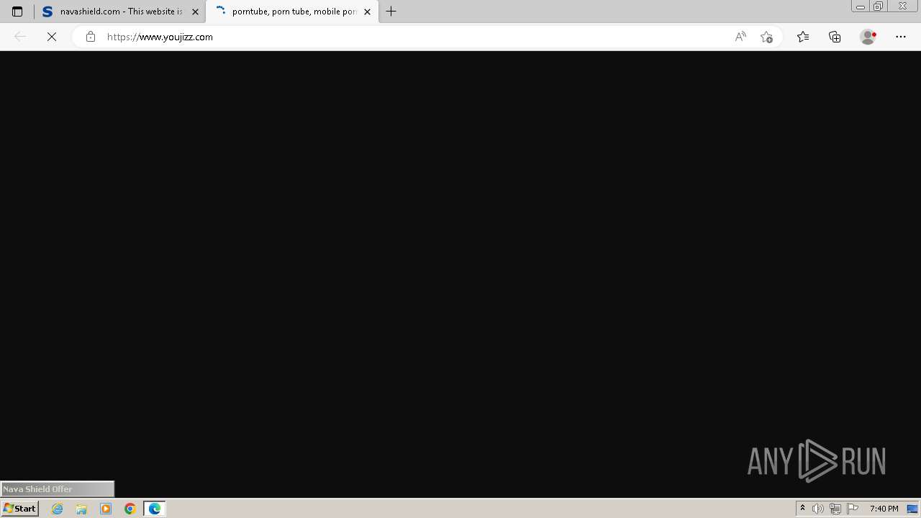
Task: Open the profile account icon
Action: point(868,37)
